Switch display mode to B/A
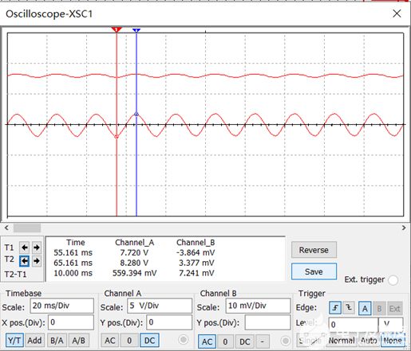Screen dimensions: 411x351 click(x=57, y=341)
